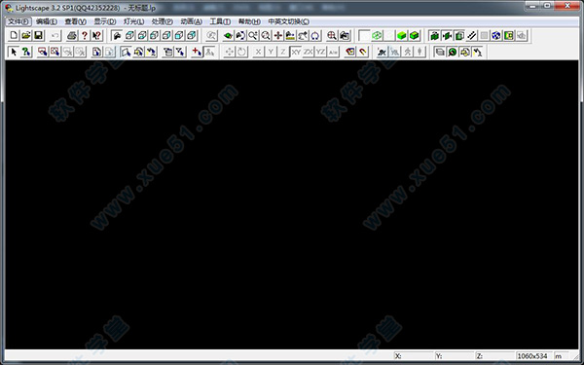
Task: Click the red question mark help icon
Action: (x=85, y=35)
